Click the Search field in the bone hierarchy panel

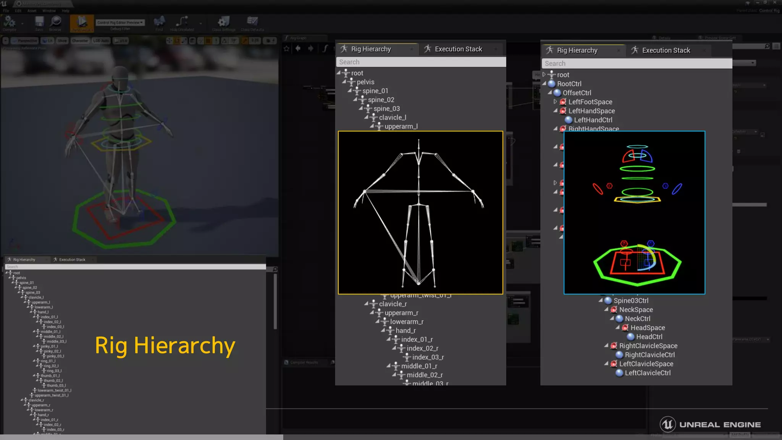pyautogui.click(x=421, y=62)
